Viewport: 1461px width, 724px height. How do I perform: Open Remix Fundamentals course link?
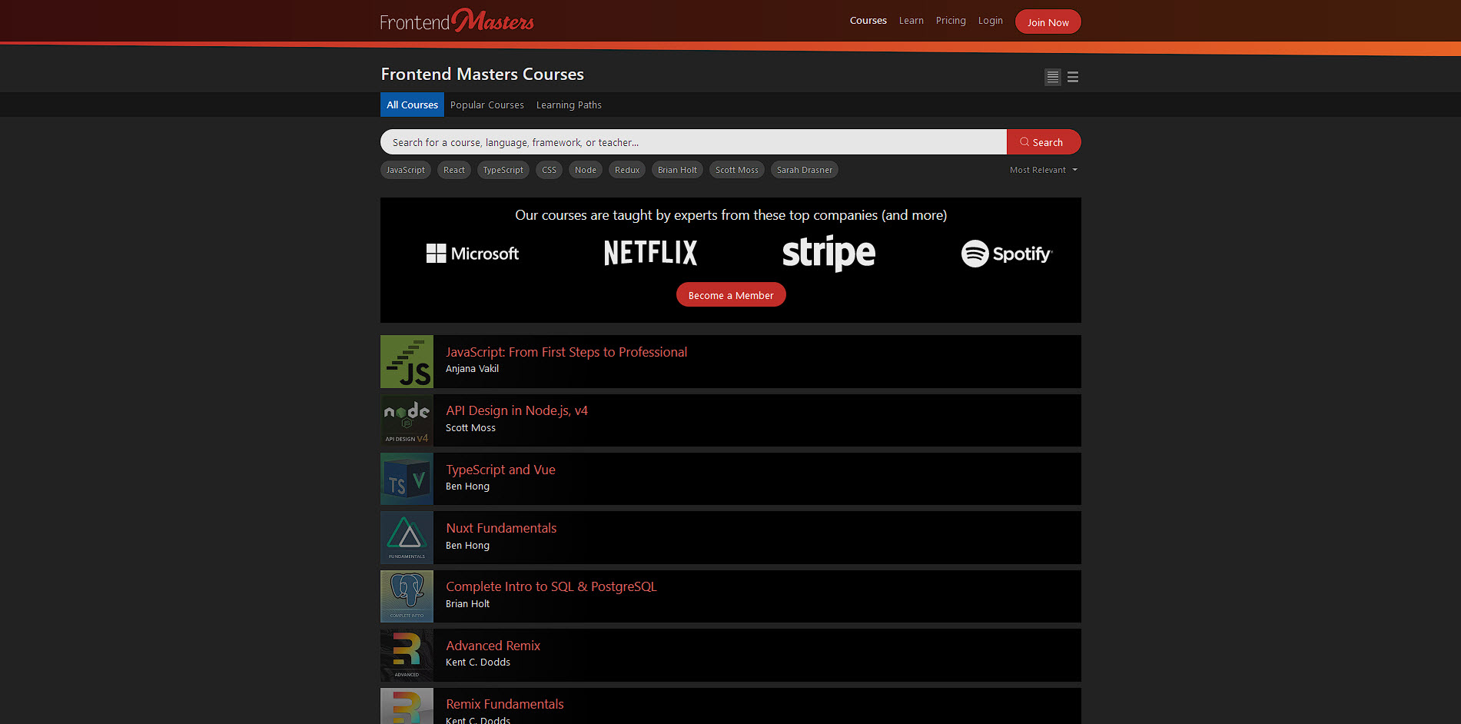coord(505,704)
